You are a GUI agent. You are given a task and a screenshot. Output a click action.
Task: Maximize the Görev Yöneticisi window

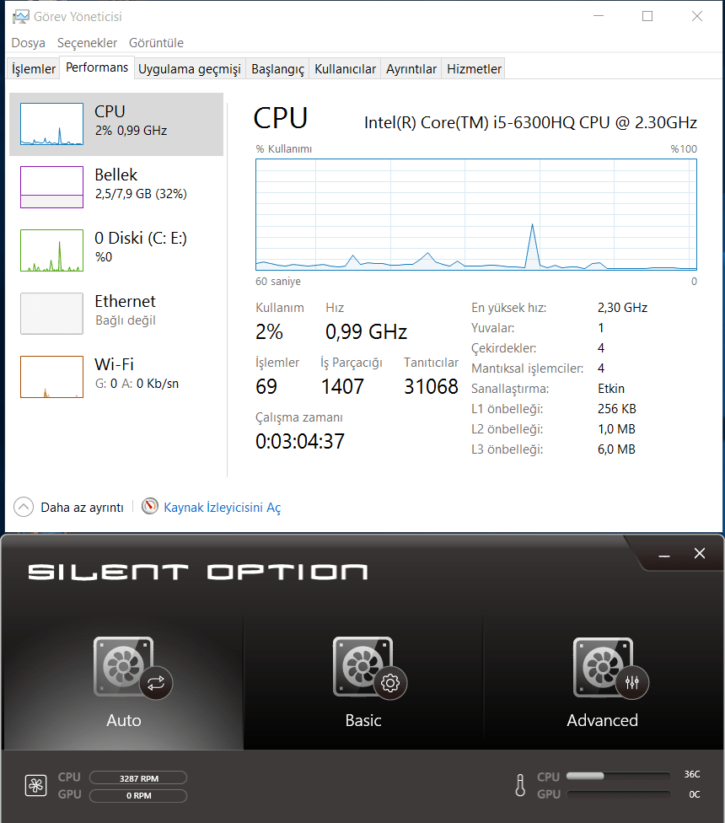point(647,16)
